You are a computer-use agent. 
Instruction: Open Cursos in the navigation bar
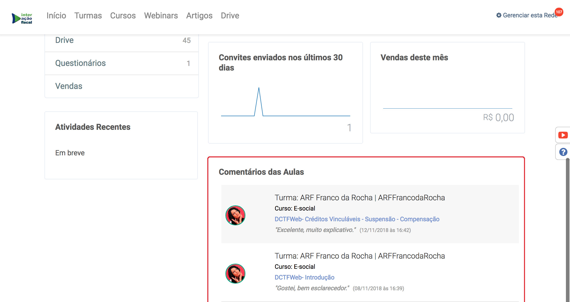tap(123, 16)
